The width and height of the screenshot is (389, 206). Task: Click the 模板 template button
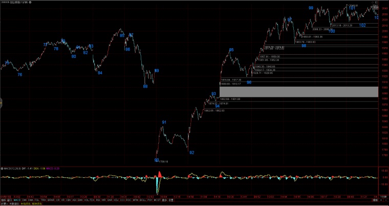pos(375,200)
